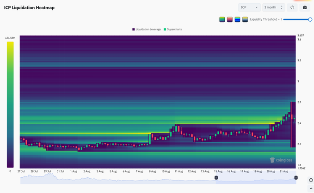Click the refresh chart icon
The image size is (314, 193).
(292, 7)
